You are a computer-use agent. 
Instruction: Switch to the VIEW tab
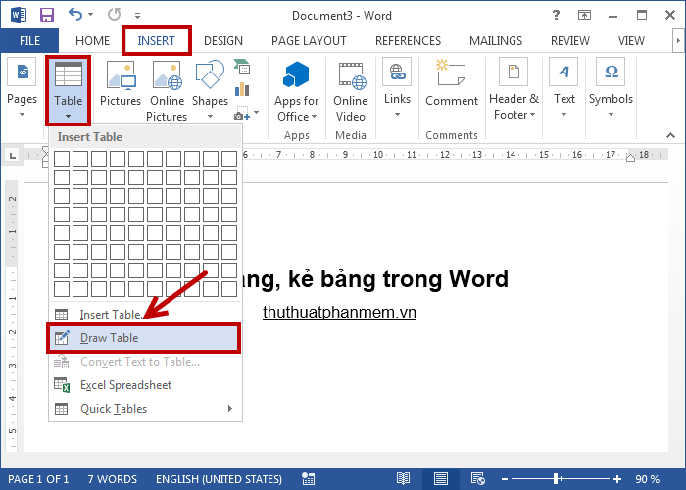pos(631,41)
